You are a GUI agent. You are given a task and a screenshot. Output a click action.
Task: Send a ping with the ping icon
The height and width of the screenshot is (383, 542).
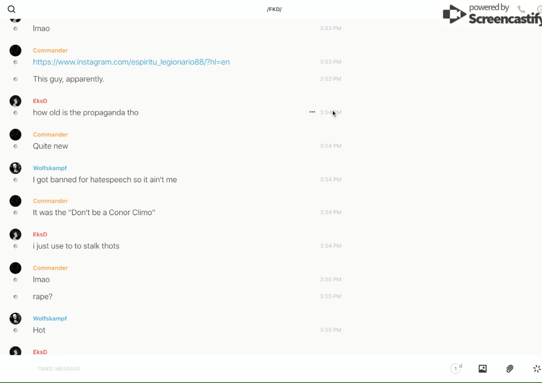pyautogui.click(x=537, y=369)
